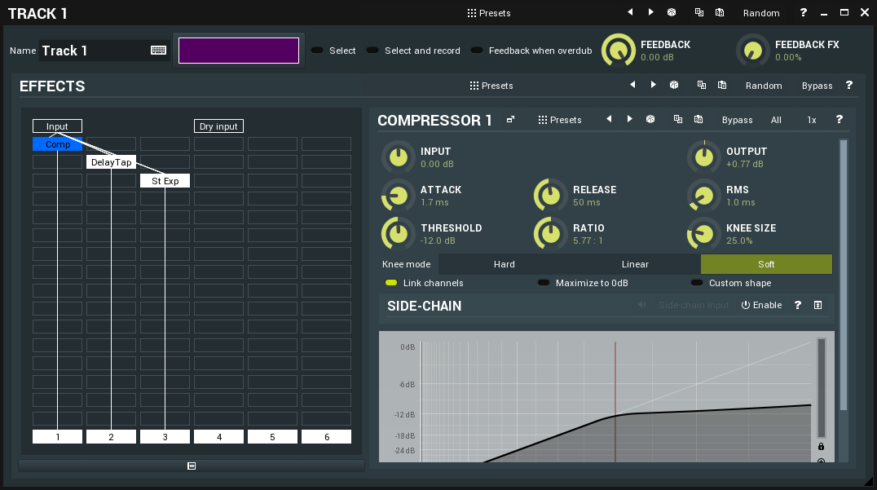Click output channel 4 box
Image resolution: width=877 pixels, height=490 pixels.
tap(218, 437)
